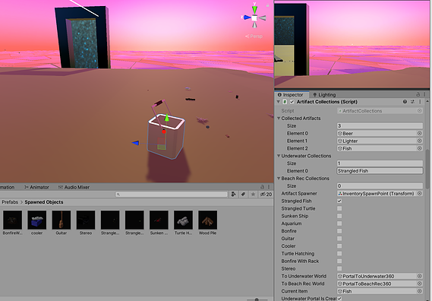The image size is (432, 301).
Task: Click the search by type filter icon
Action: coord(233,195)
